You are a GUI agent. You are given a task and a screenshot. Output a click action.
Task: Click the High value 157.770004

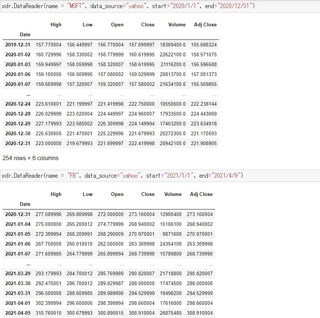coord(49,45)
